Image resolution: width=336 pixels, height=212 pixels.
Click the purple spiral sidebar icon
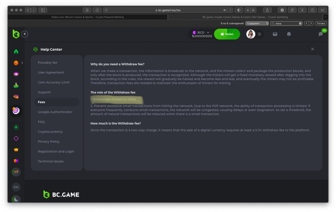click(x=16, y=111)
